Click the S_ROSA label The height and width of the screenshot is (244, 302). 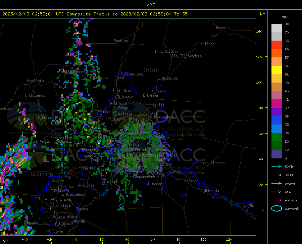pos(175,171)
